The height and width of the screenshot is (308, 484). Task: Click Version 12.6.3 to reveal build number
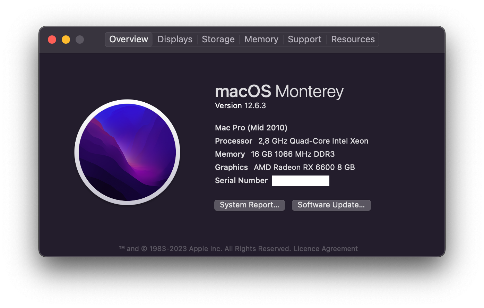[x=240, y=105]
